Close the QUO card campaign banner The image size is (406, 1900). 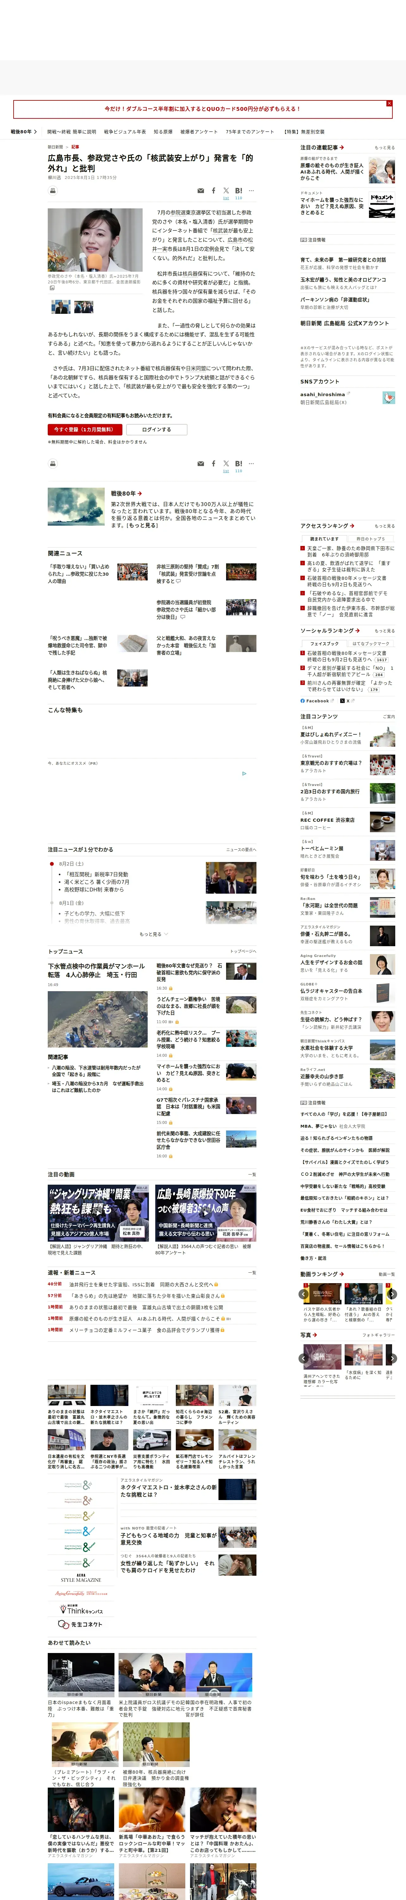coord(389,103)
